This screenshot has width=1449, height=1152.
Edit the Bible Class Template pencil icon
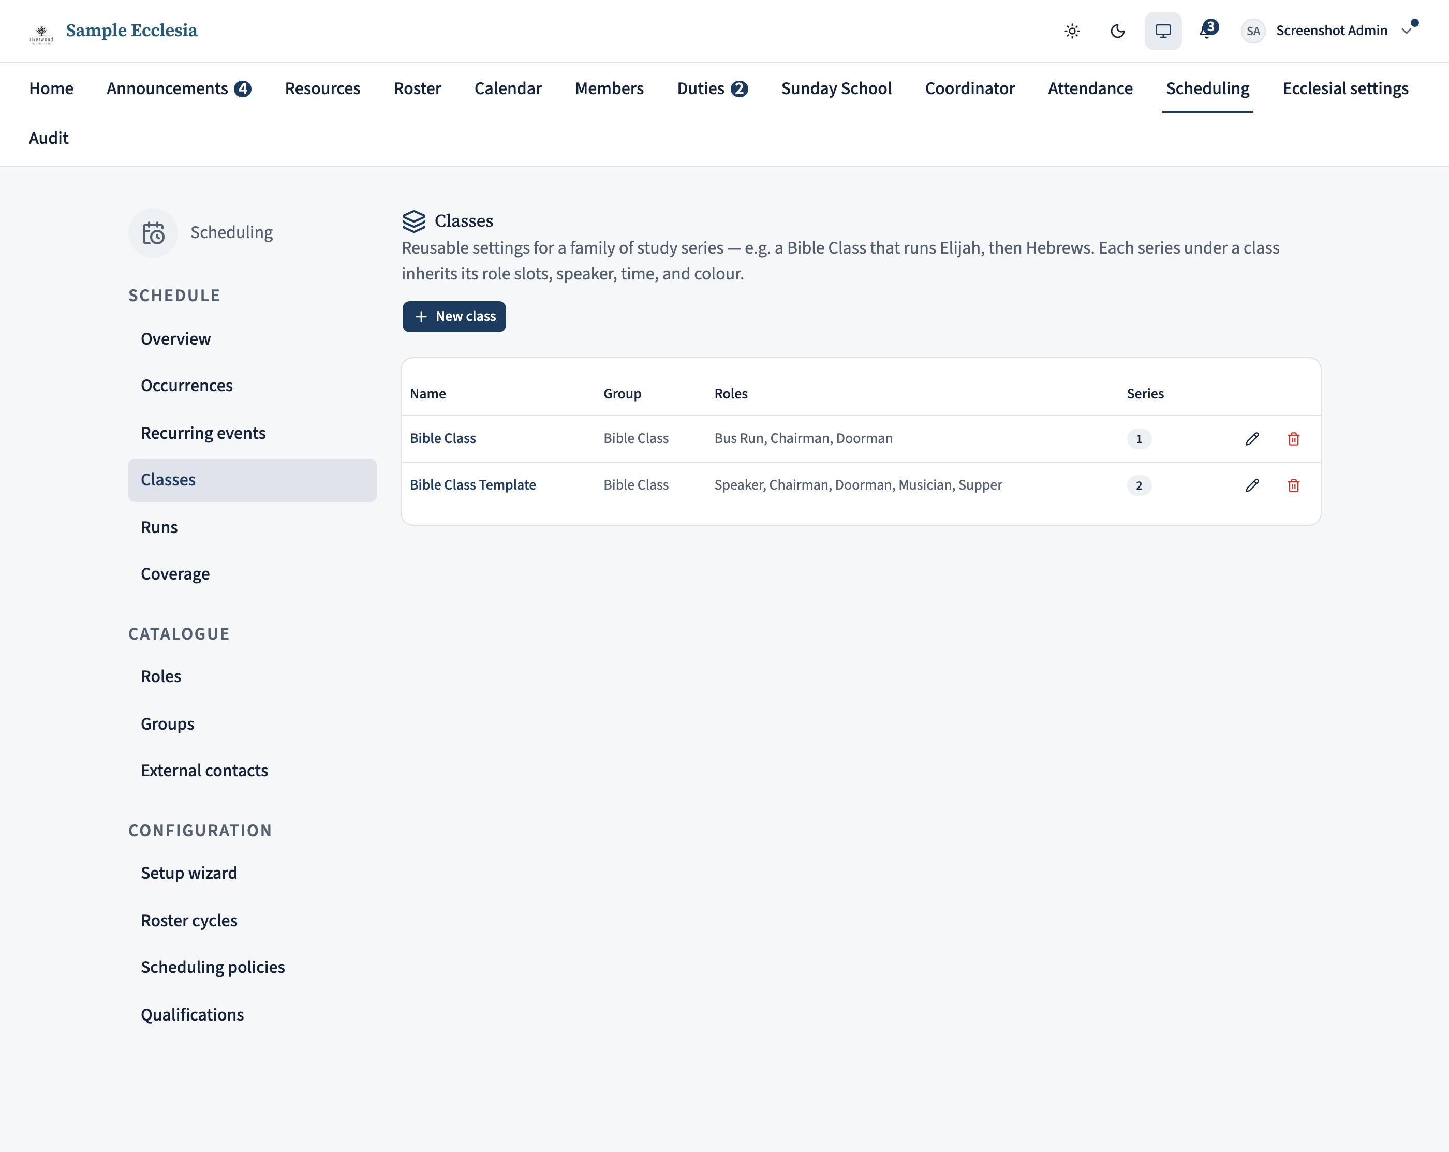1251,485
